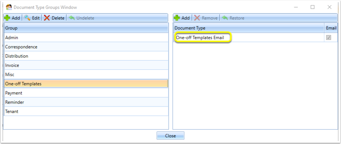
Task: Click the Edit magnifier button
Action: click(32, 18)
